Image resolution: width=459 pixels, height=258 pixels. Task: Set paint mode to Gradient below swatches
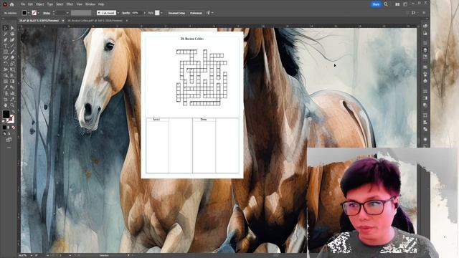click(x=9, y=128)
